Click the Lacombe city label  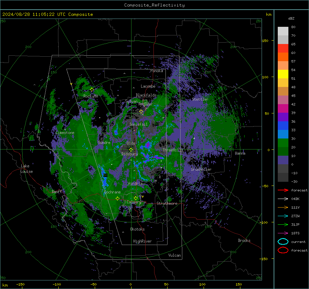pos(148,86)
